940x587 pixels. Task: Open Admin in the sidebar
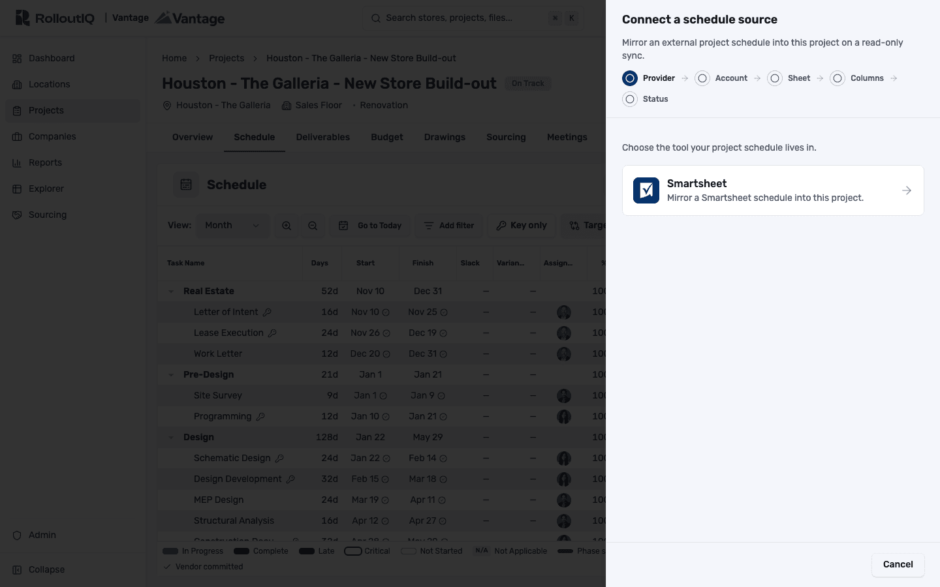tap(72, 535)
